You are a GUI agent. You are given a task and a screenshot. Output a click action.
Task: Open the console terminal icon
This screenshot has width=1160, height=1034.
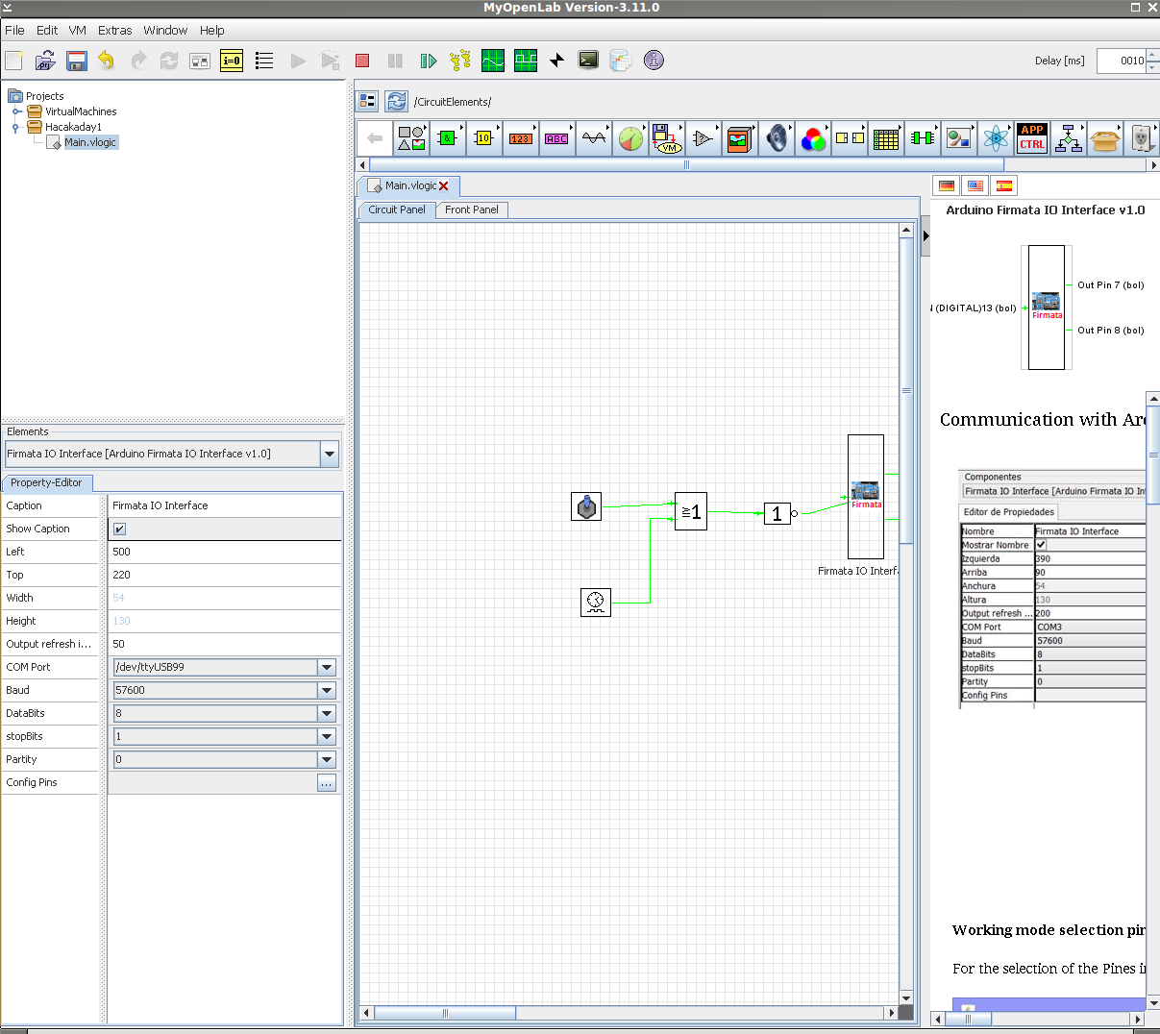click(x=588, y=61)
